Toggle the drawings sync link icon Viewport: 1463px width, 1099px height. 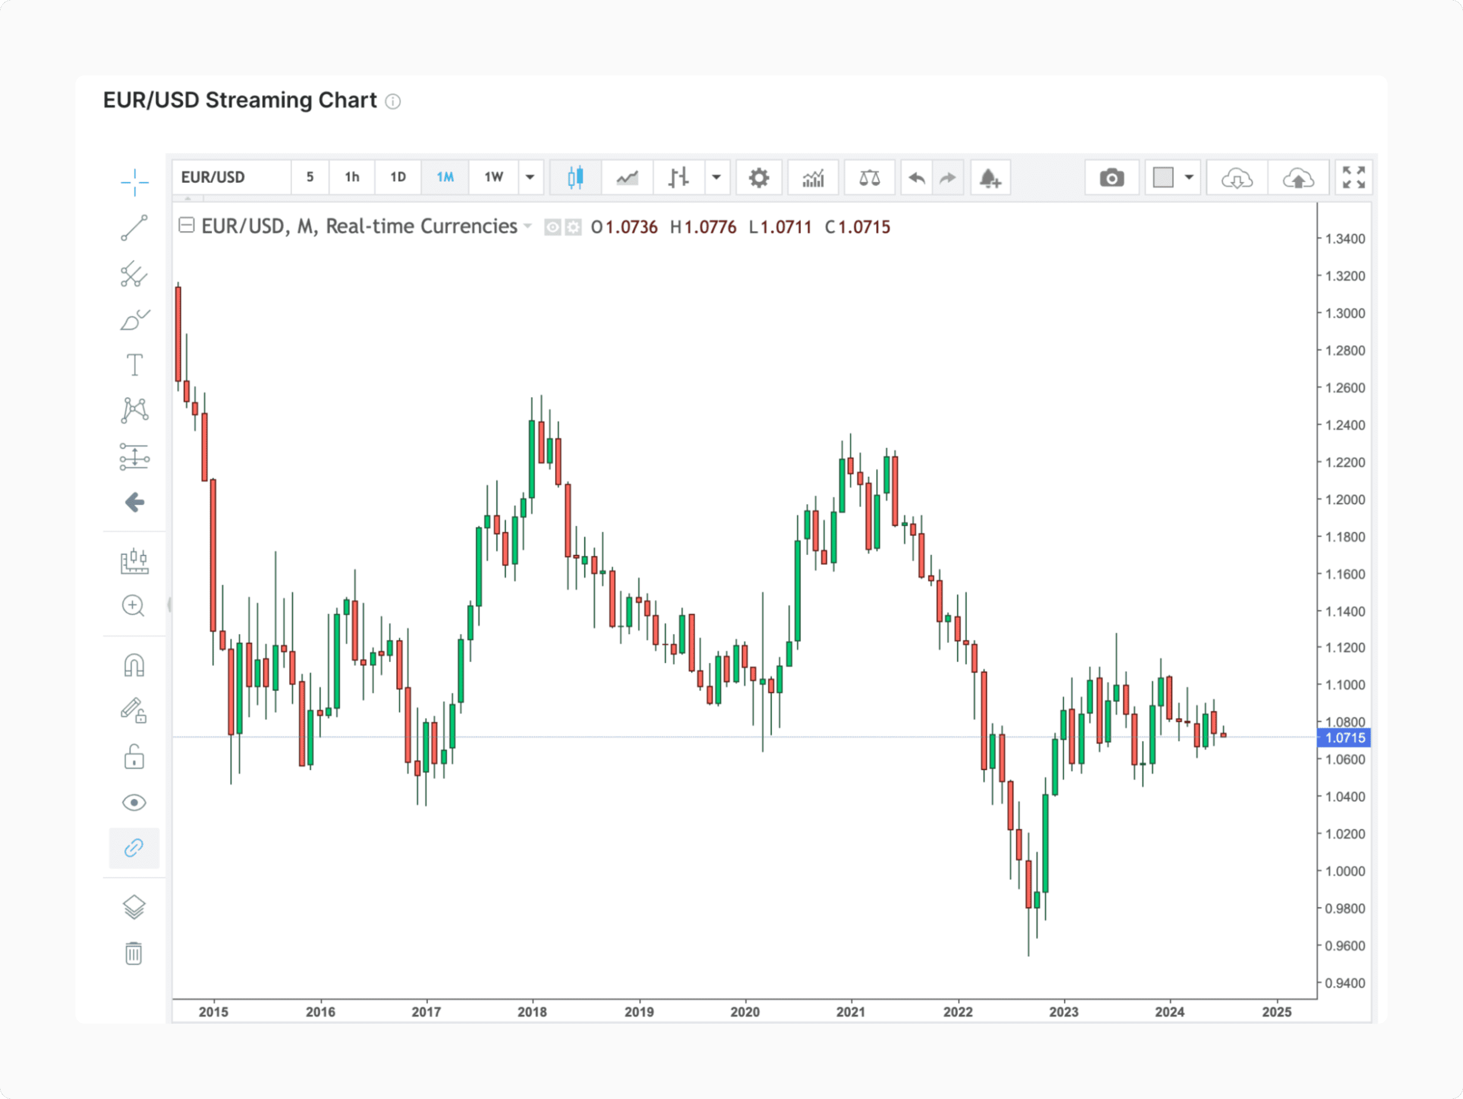(x=134, y=848)
